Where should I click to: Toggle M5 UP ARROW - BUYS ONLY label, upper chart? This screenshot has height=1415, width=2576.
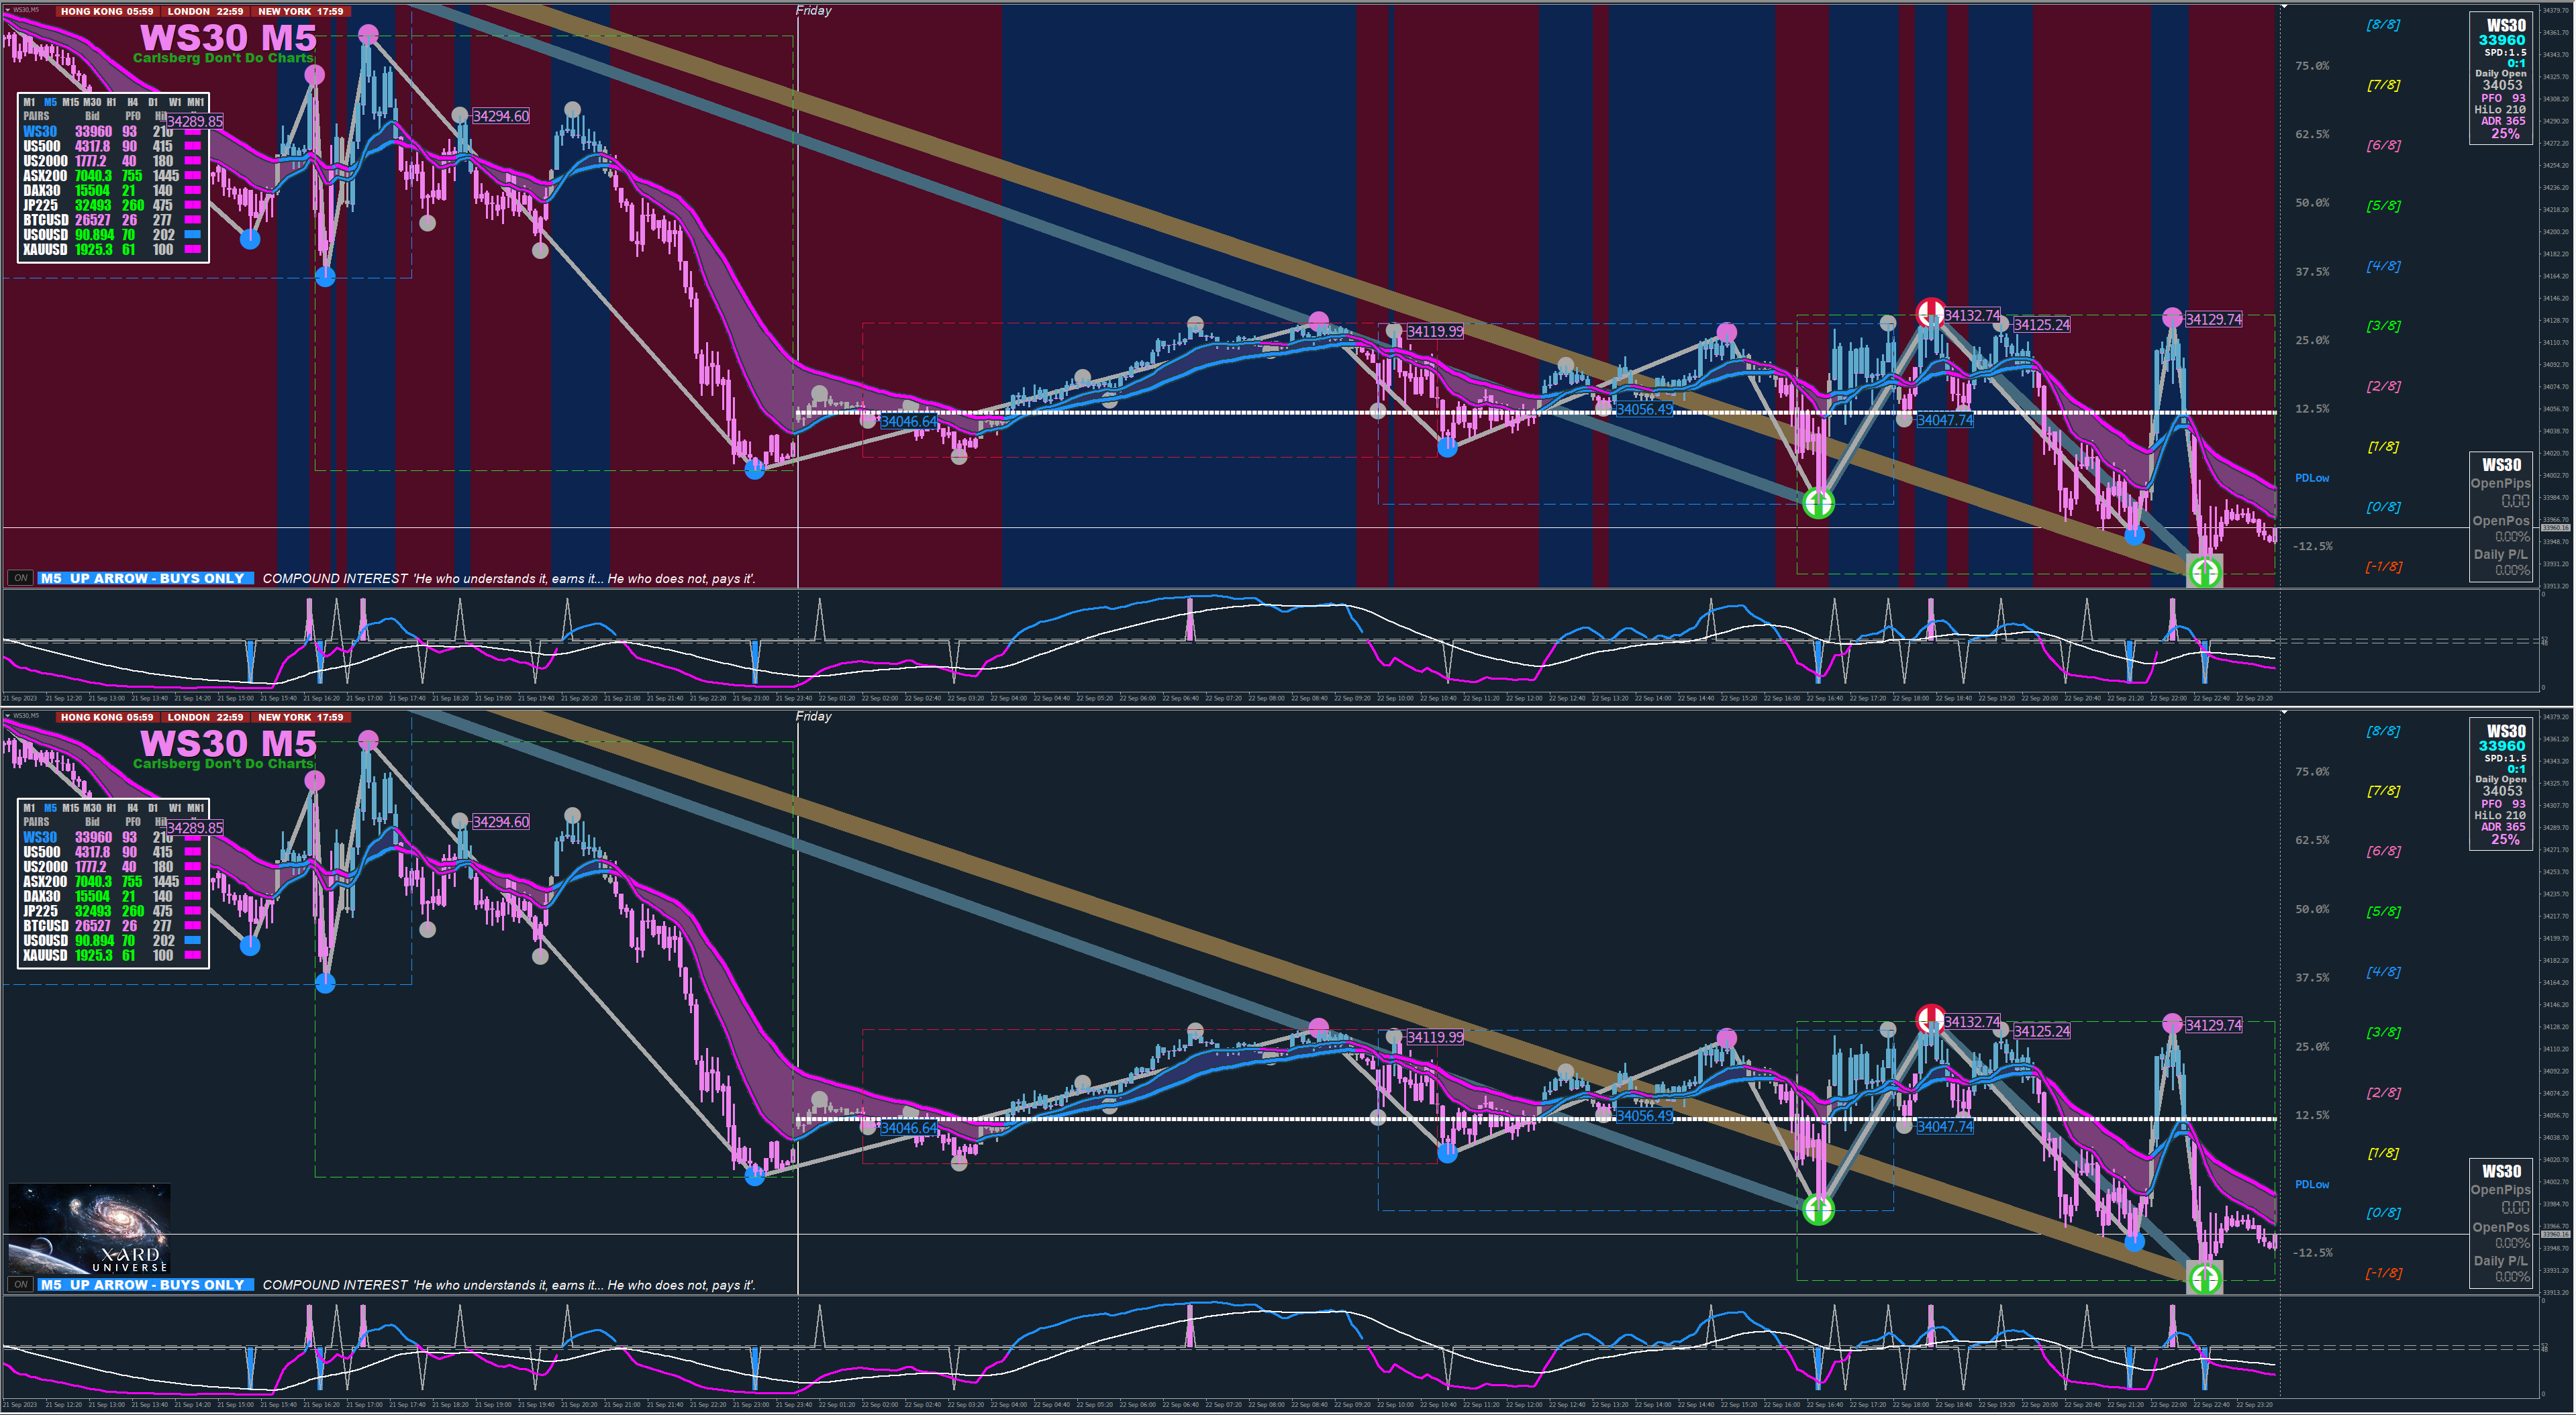coord(146,578)
